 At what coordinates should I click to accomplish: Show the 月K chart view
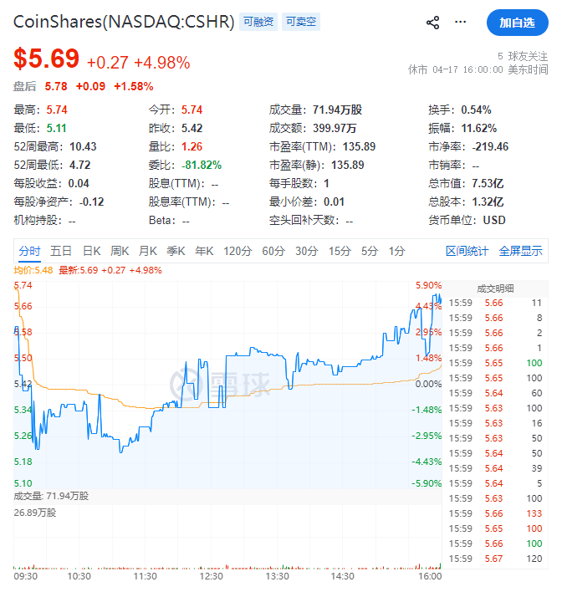tap(148, 250)
